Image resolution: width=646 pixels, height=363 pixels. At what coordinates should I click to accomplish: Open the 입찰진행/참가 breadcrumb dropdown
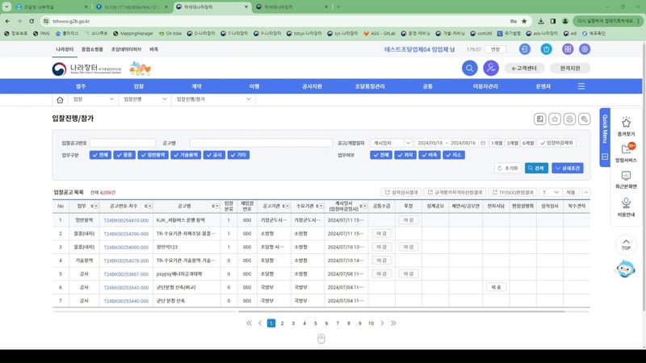coord(213,99)
